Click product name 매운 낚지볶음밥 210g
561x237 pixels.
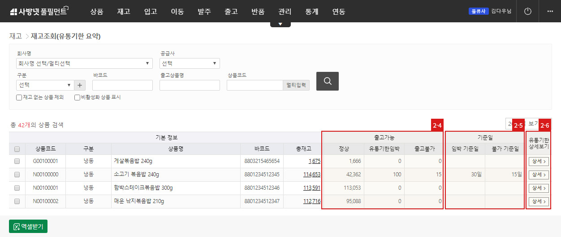point(139,201)
